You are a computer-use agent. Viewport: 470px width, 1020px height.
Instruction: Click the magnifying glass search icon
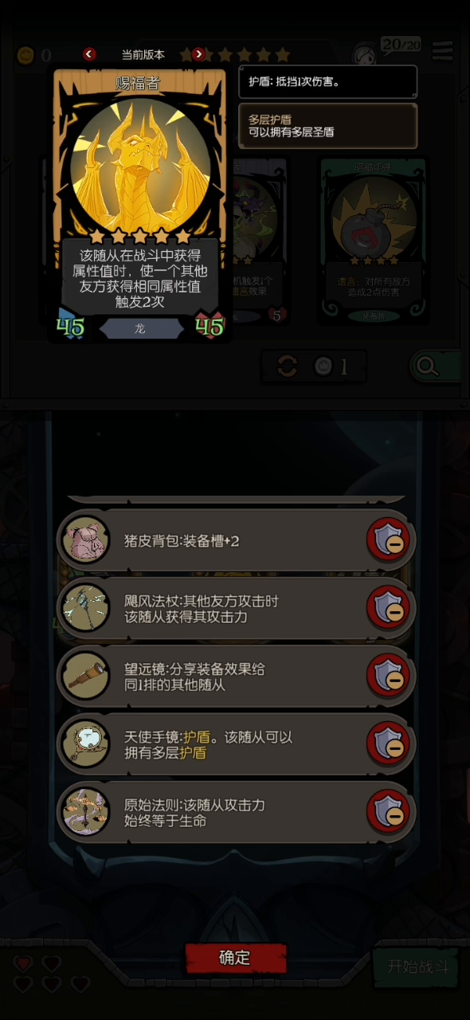click(428, 366)
